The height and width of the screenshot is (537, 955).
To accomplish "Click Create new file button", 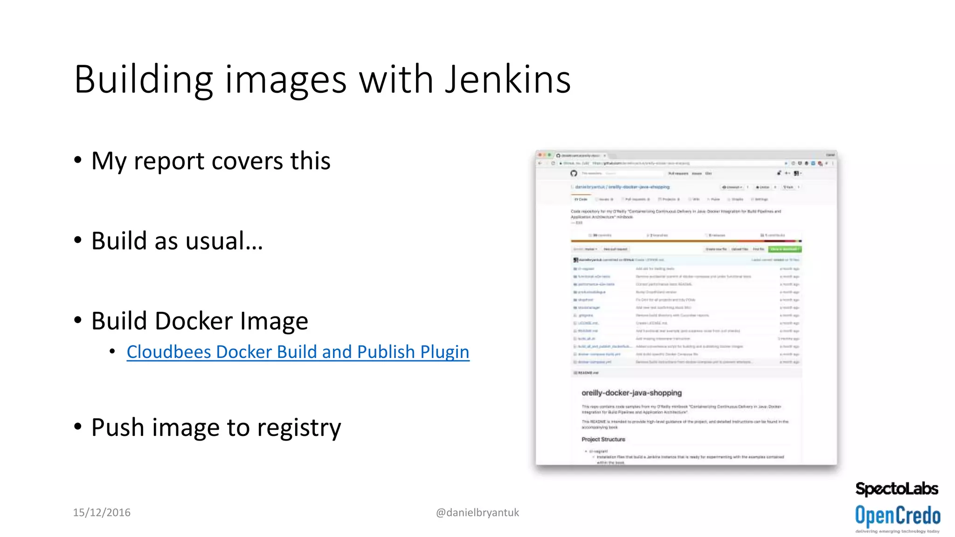I will tap(716, 249).
